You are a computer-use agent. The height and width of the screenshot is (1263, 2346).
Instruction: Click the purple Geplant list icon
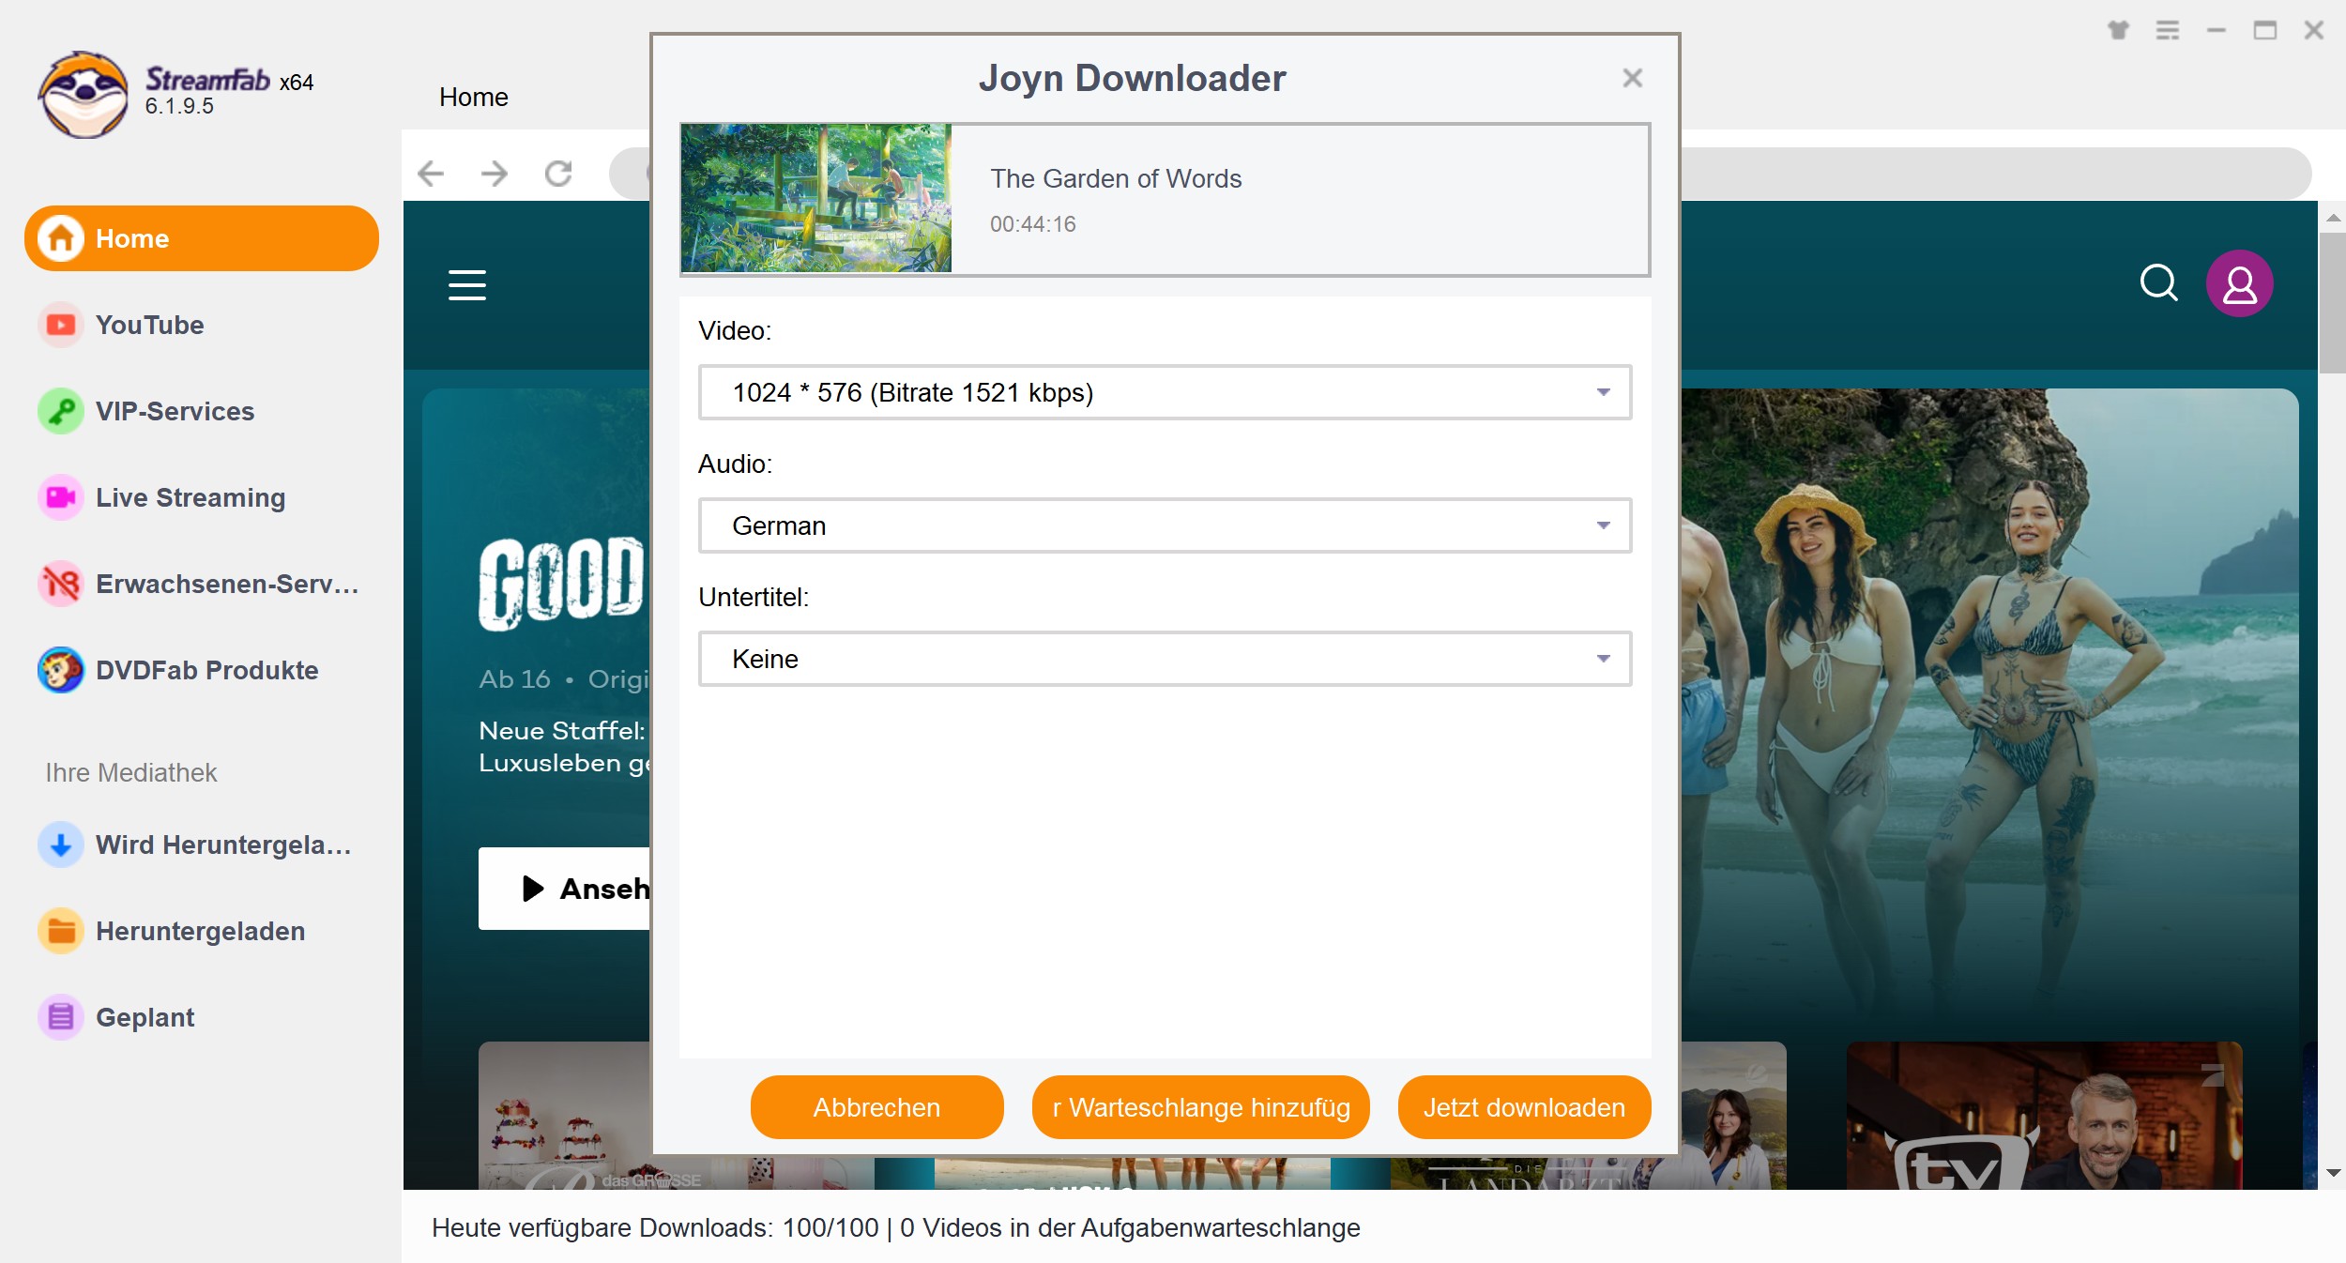(x=61, y=1017)
